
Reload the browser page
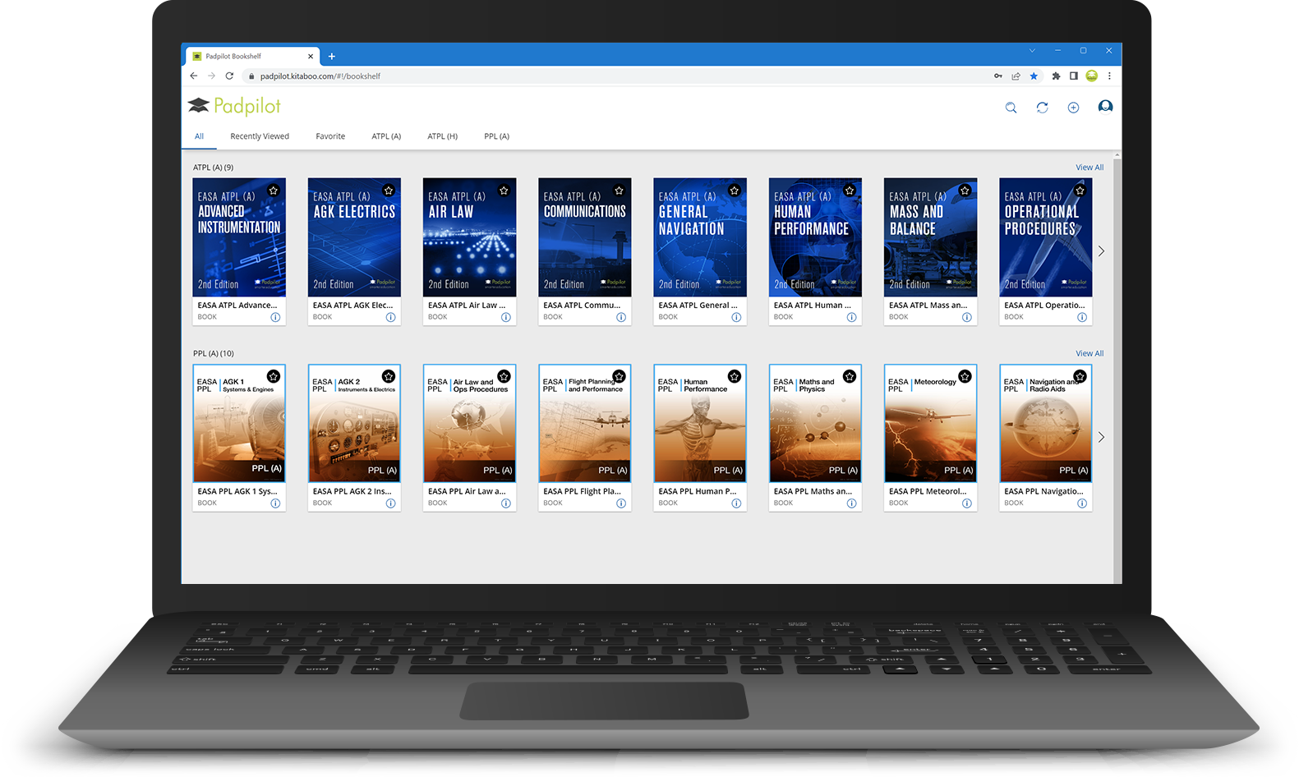[229, 76]
